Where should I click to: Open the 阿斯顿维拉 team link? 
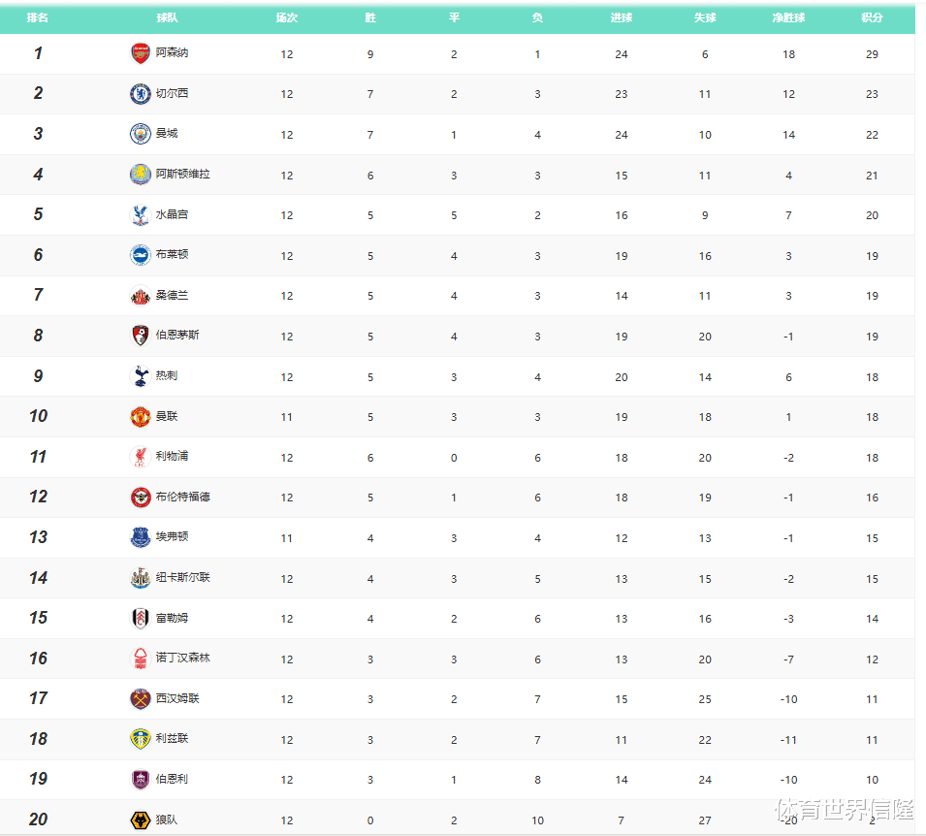click(x=182, y=175)
